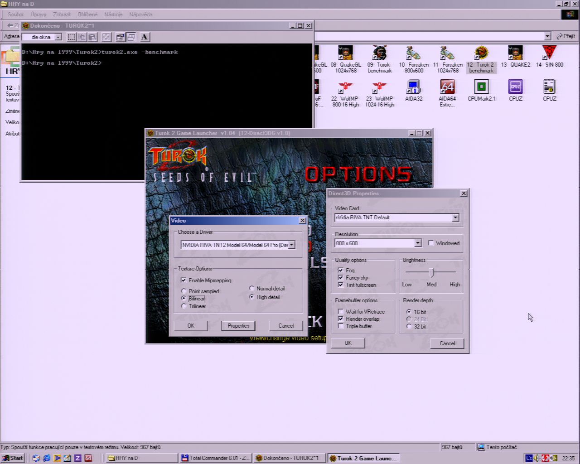Open the Soubor menu
The height and width of the screenshot is (464, 580).
point(16,14)
